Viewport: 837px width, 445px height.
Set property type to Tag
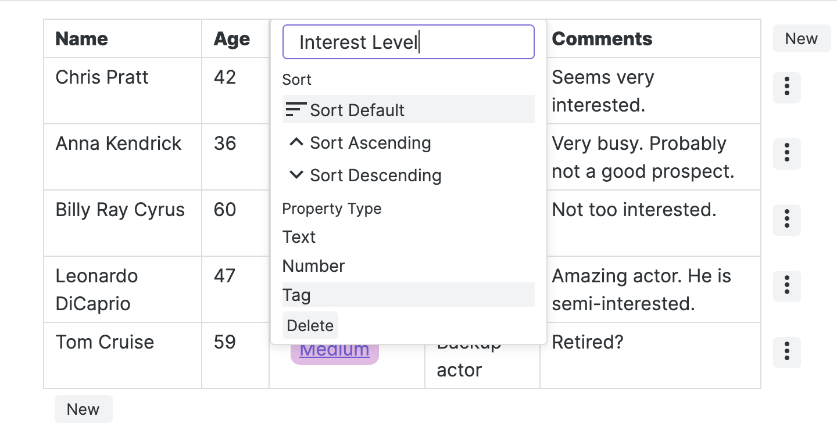(x=296, y=295)
